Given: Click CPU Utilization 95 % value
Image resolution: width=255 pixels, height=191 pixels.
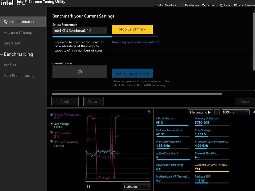Looking at the screenshot, I should (x=160, y=123).
